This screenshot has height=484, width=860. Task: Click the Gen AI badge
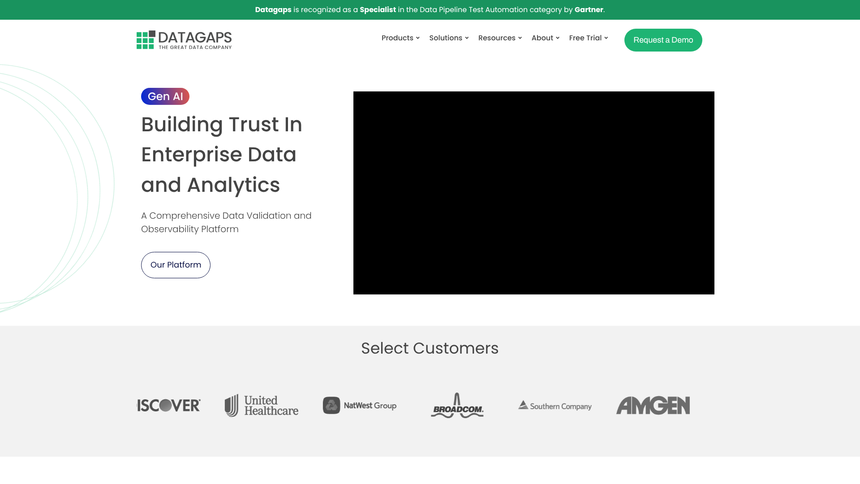pyautogui.click(x=165, y=96)
